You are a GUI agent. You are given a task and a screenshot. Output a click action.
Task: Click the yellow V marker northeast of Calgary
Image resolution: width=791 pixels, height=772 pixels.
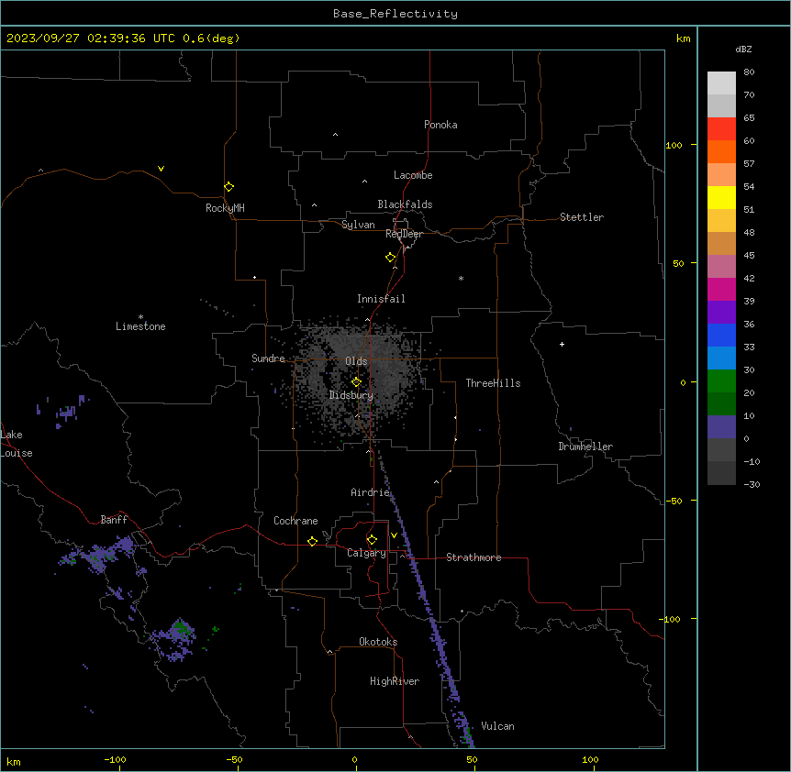coord(394,535)
